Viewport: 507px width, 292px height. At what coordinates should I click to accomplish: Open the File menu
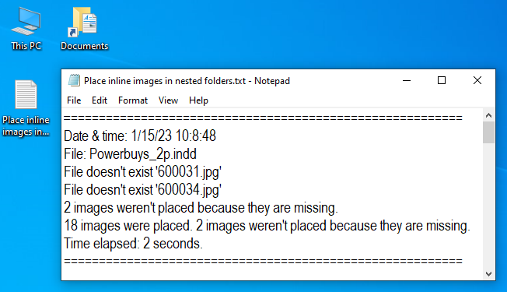74,100
